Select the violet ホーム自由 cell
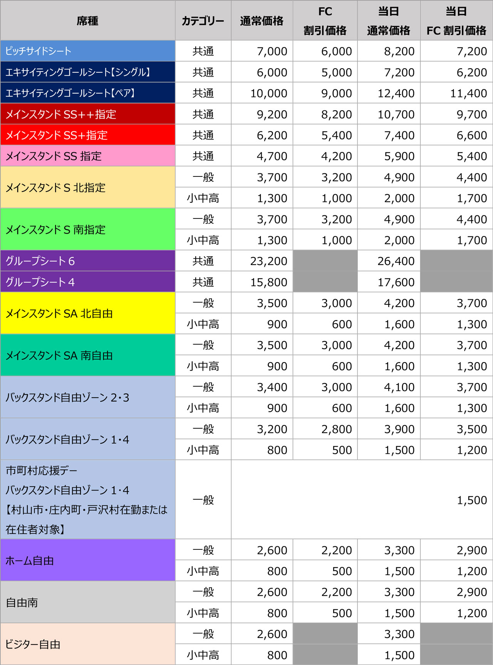This screenshot has width=493, height=665. coord(87,561)
